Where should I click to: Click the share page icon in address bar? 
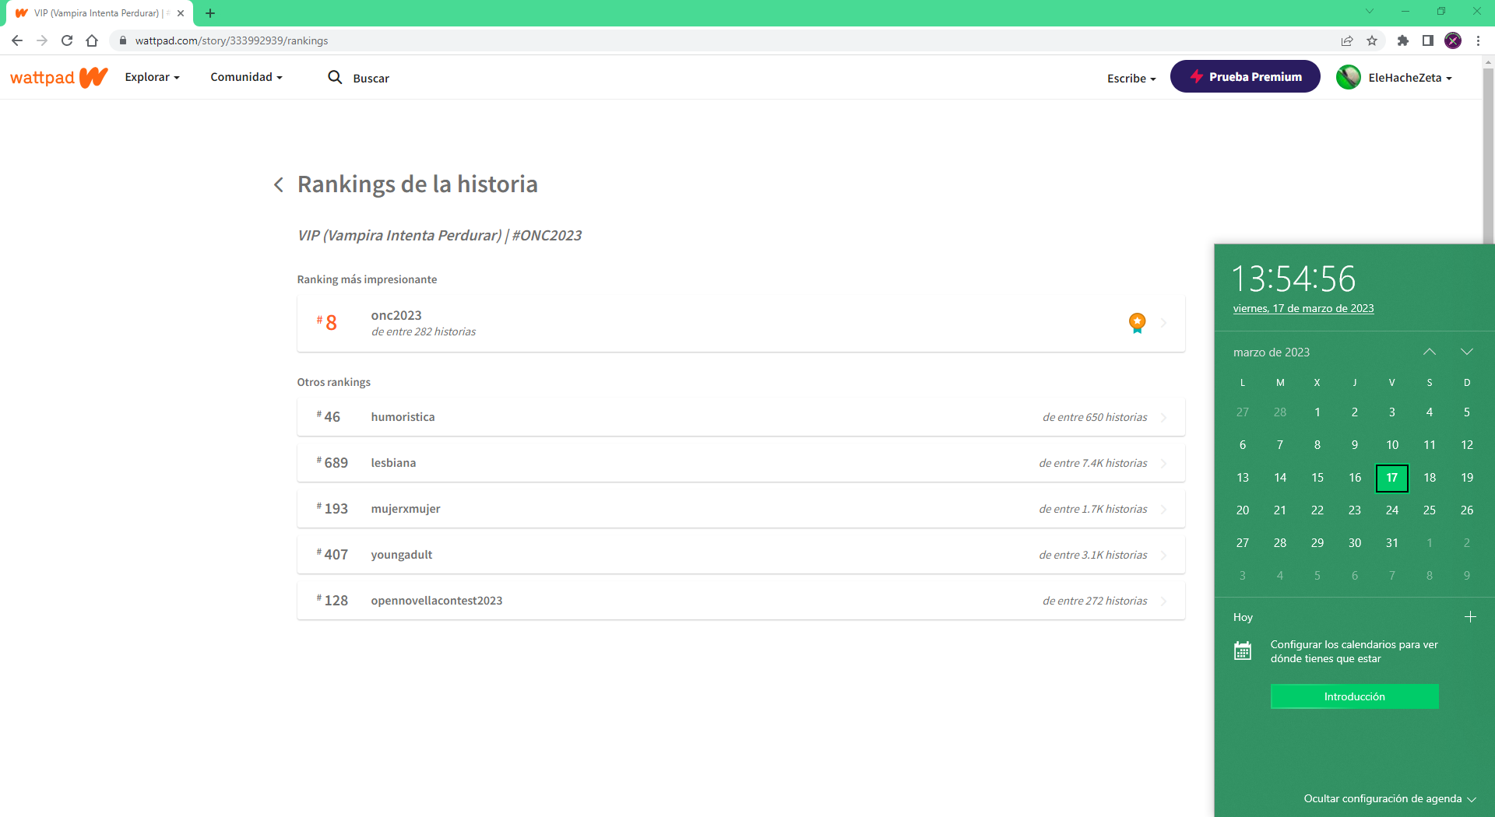[x=1347, y=40]
